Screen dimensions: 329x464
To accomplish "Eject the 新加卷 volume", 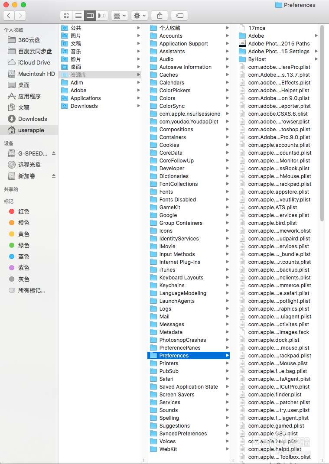I will coord(54,176).
